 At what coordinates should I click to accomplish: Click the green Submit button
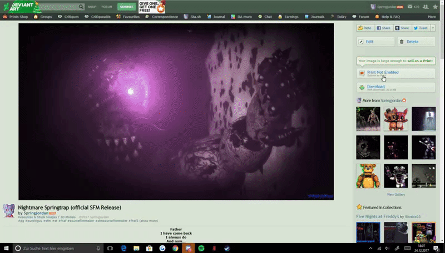(126, 7)
